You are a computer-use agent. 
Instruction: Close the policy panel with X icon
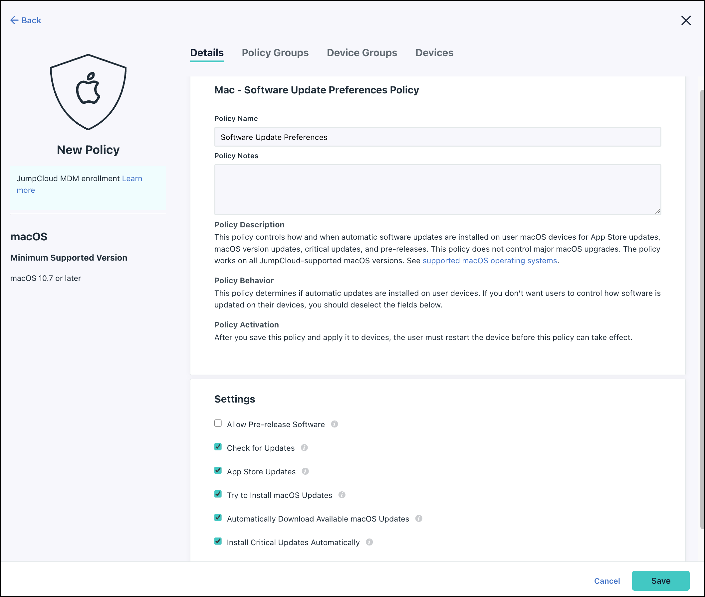point(686,20)
